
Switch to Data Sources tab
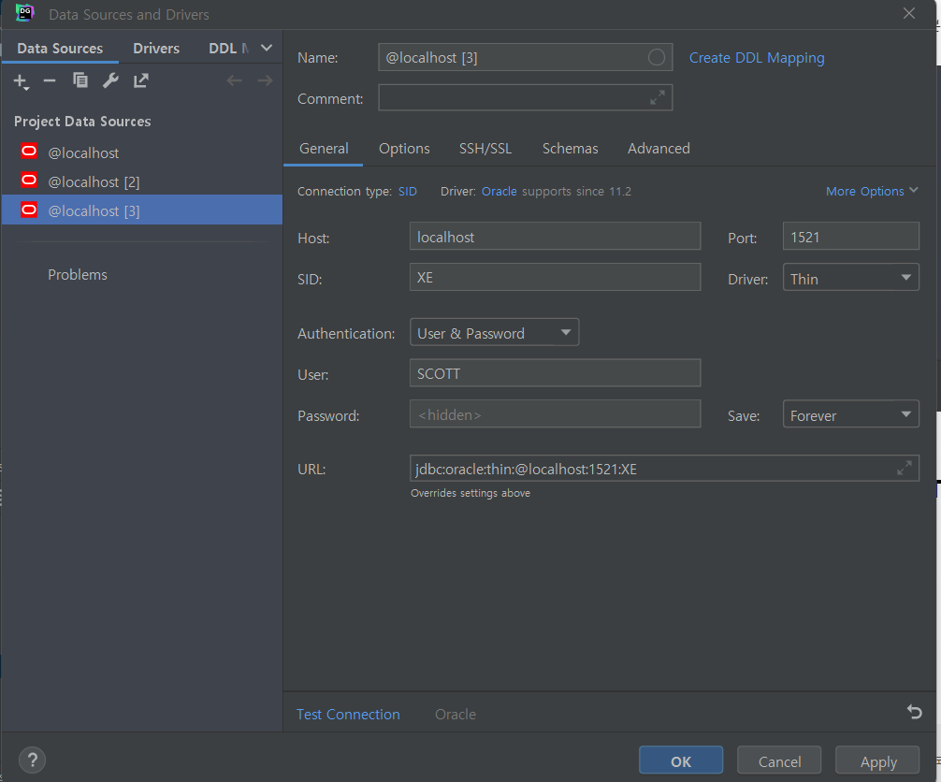(60, 48)
